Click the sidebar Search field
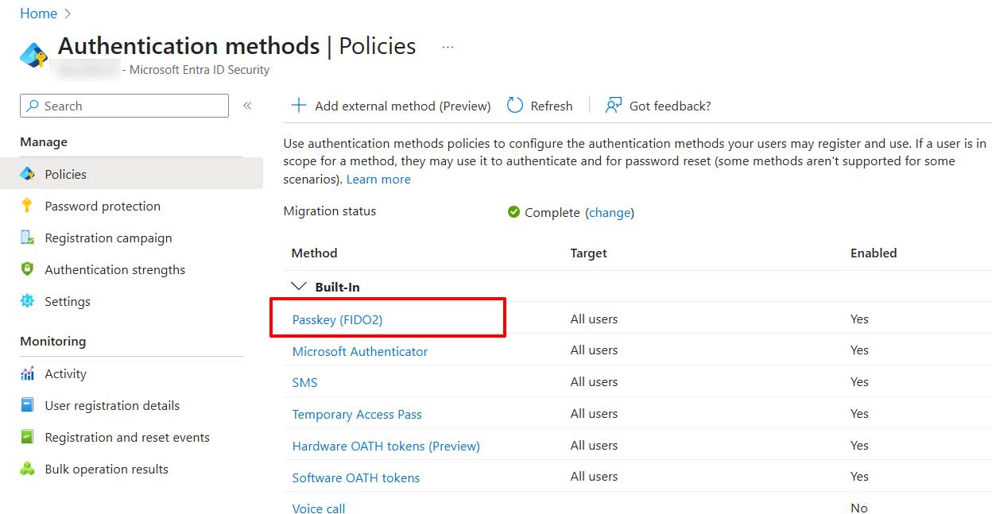992x514 pixels. (x=124, y=106)
